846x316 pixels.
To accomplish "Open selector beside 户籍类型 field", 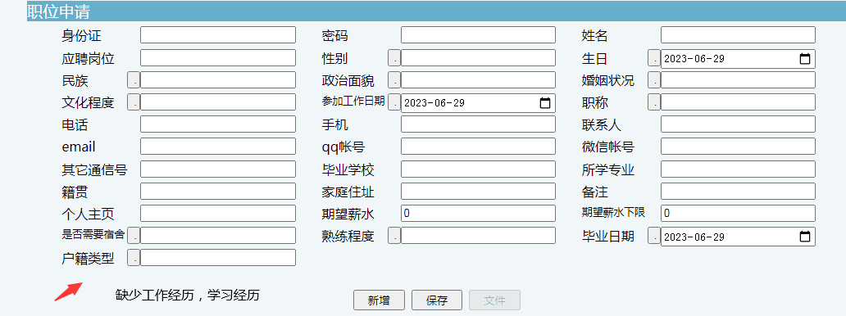I will point(134,257).
